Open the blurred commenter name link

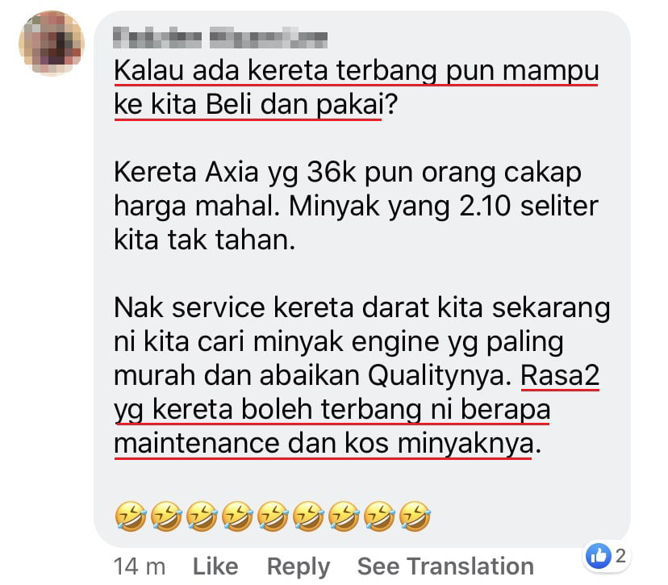pyautogui.click(x=220, y=38)
